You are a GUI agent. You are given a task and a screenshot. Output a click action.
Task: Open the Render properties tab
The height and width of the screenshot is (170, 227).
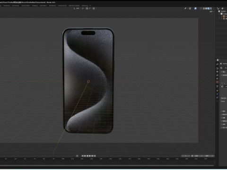point(217,68)
